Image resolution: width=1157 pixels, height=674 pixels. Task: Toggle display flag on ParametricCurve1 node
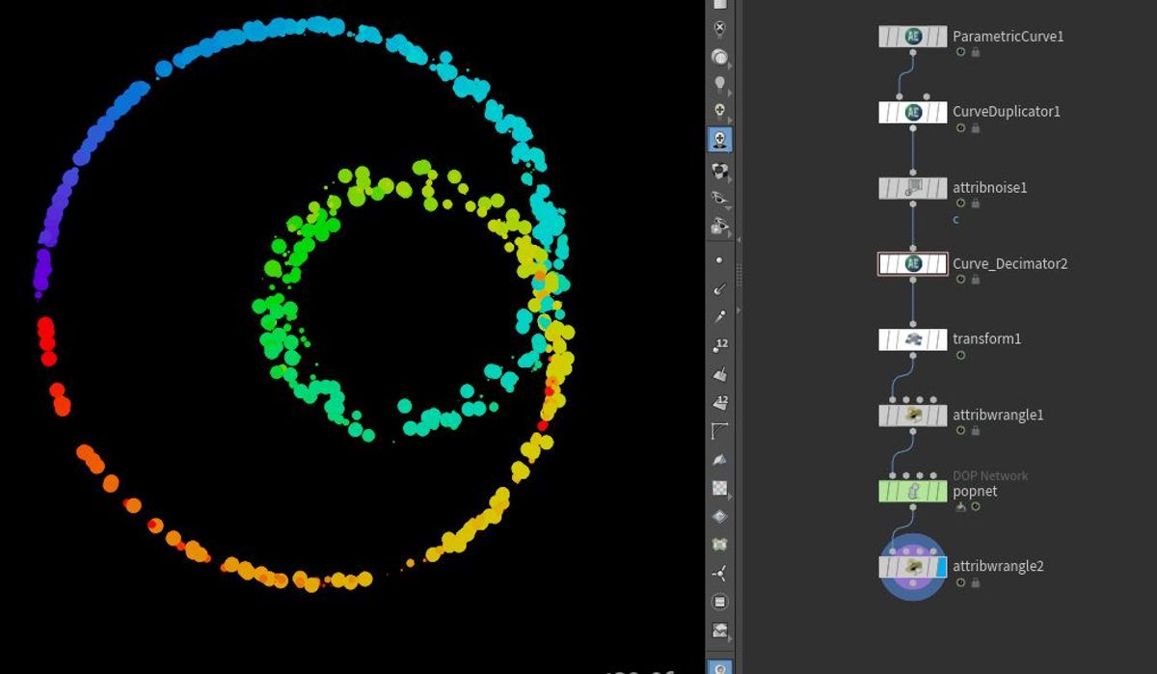942,37
